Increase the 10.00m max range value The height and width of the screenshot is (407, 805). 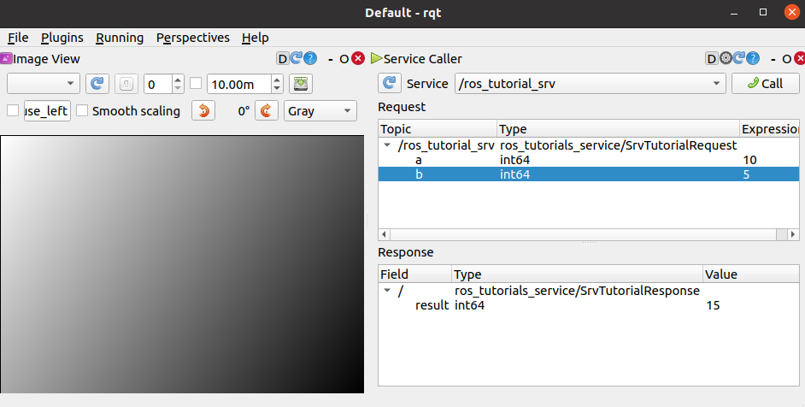click(277, 80)
